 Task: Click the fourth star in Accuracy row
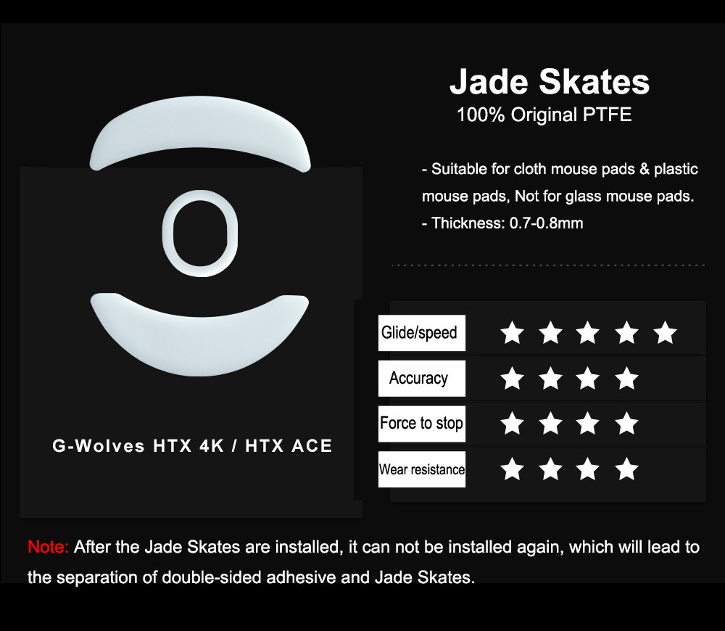[x=626, y=379]
